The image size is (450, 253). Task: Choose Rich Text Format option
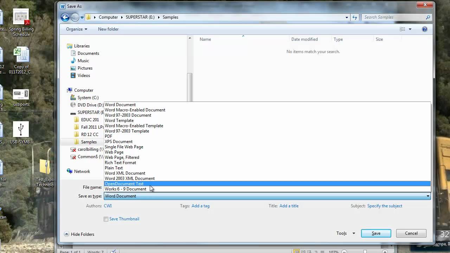[267, 163]
